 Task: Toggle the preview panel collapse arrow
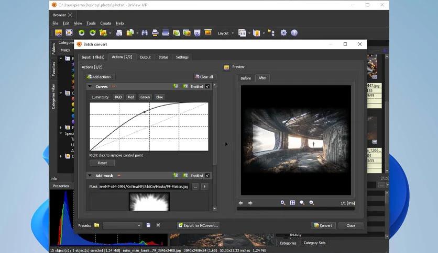[x=226, y=144]
